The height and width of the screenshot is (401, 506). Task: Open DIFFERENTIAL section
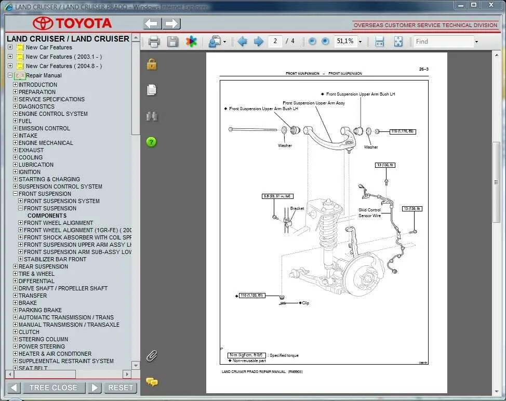pyautogui.click(x=36, y=281)
